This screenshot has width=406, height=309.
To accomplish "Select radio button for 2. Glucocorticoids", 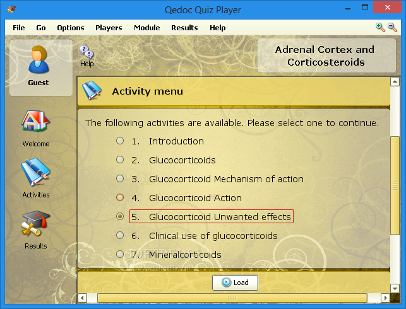I will (x=120, y=160).
